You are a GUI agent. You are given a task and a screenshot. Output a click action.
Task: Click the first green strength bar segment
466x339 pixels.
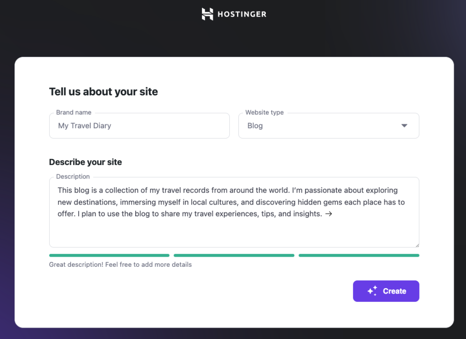(x=109, y=255)
